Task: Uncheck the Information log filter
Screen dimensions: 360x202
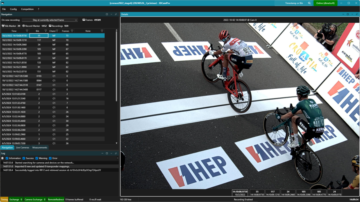Action: click(x=7, y=158)
